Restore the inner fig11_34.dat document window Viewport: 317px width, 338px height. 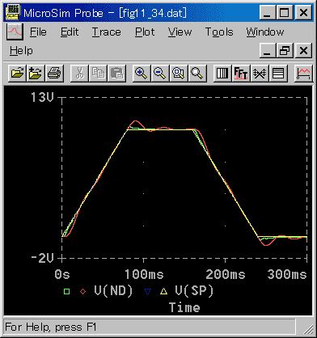[285, 50]
